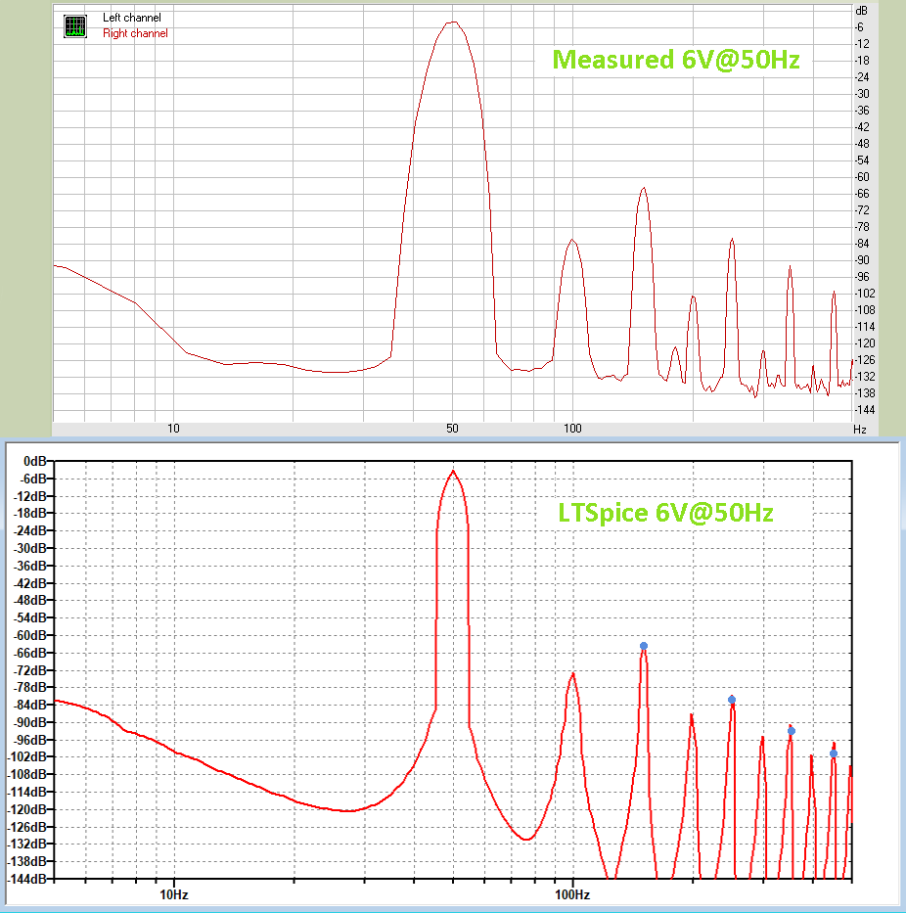Click the '10Hz' axis label in LTSpice plot
This screenshot has width=906, height=913.
(173, 894)
